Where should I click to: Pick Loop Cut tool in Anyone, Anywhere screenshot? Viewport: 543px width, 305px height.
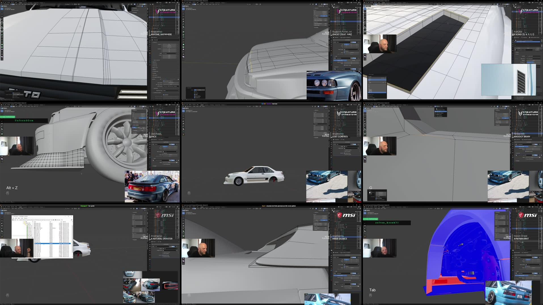point(2,40)
